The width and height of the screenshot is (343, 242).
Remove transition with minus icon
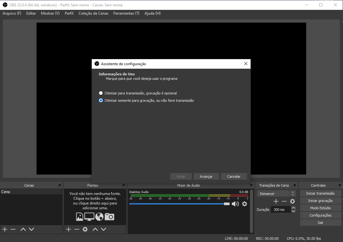tap(284, 201)
